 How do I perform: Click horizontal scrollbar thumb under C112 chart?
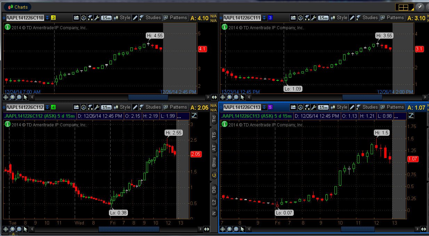click(129, 229)
